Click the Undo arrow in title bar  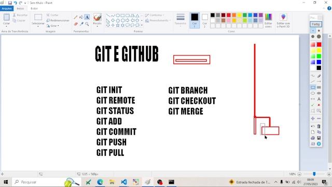15,3
